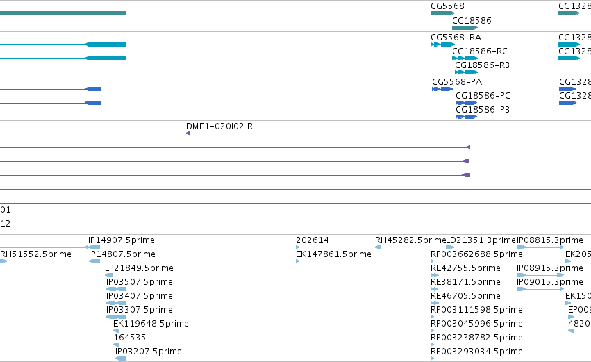Select the CG5568 gene span glyph

(442, 13)
